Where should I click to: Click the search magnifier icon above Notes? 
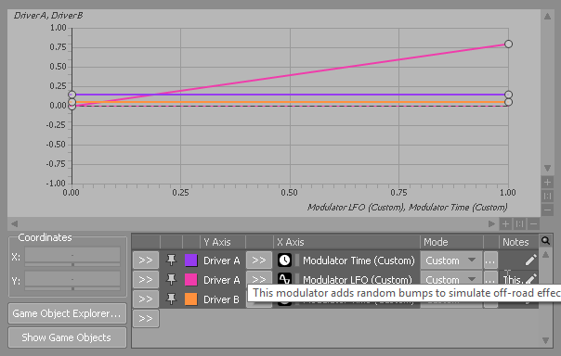[545, 241]
